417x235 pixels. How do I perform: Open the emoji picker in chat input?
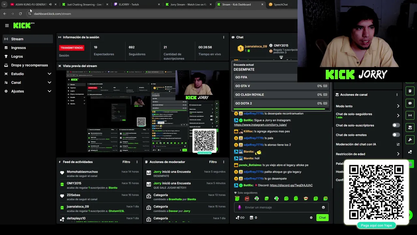click(323, 207)
